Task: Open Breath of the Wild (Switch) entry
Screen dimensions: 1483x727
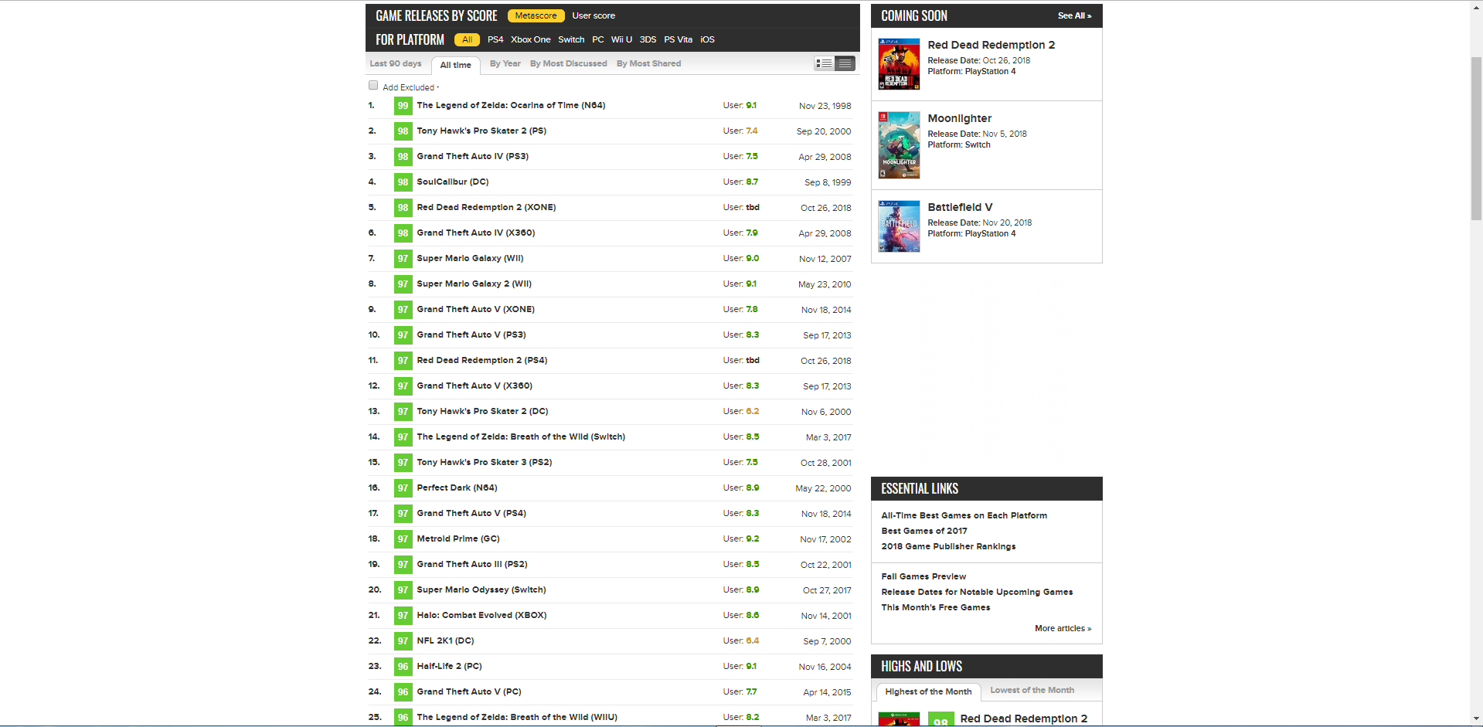Action: pyautogui.click(x=521, y=437)
